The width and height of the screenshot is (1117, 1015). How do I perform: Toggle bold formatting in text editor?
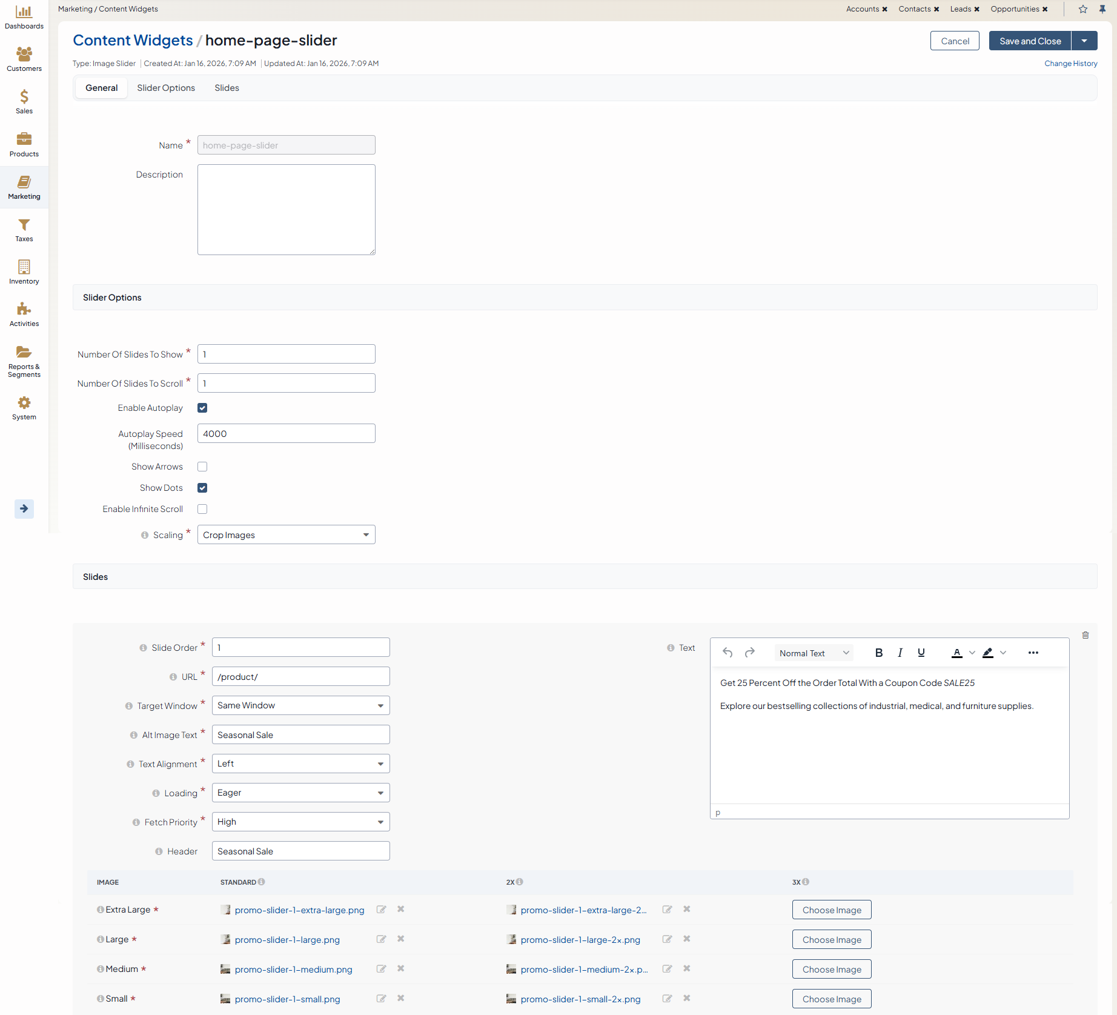point(878,653)
